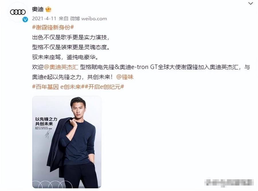Click the Audi four-rings profile avatar

coord(18,12)
